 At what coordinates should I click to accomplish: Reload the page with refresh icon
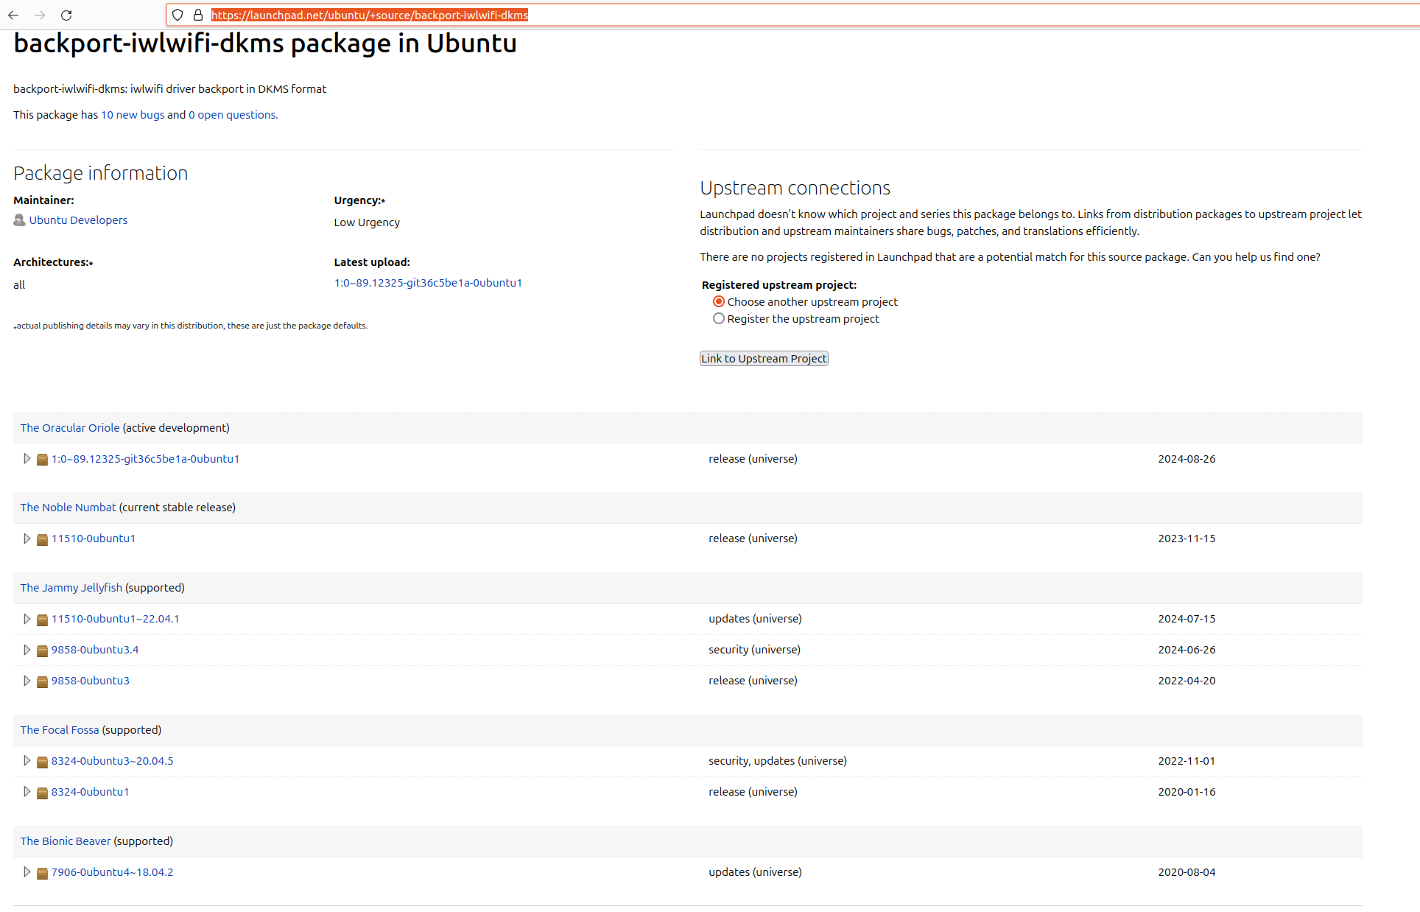click(x=66, y=15)
